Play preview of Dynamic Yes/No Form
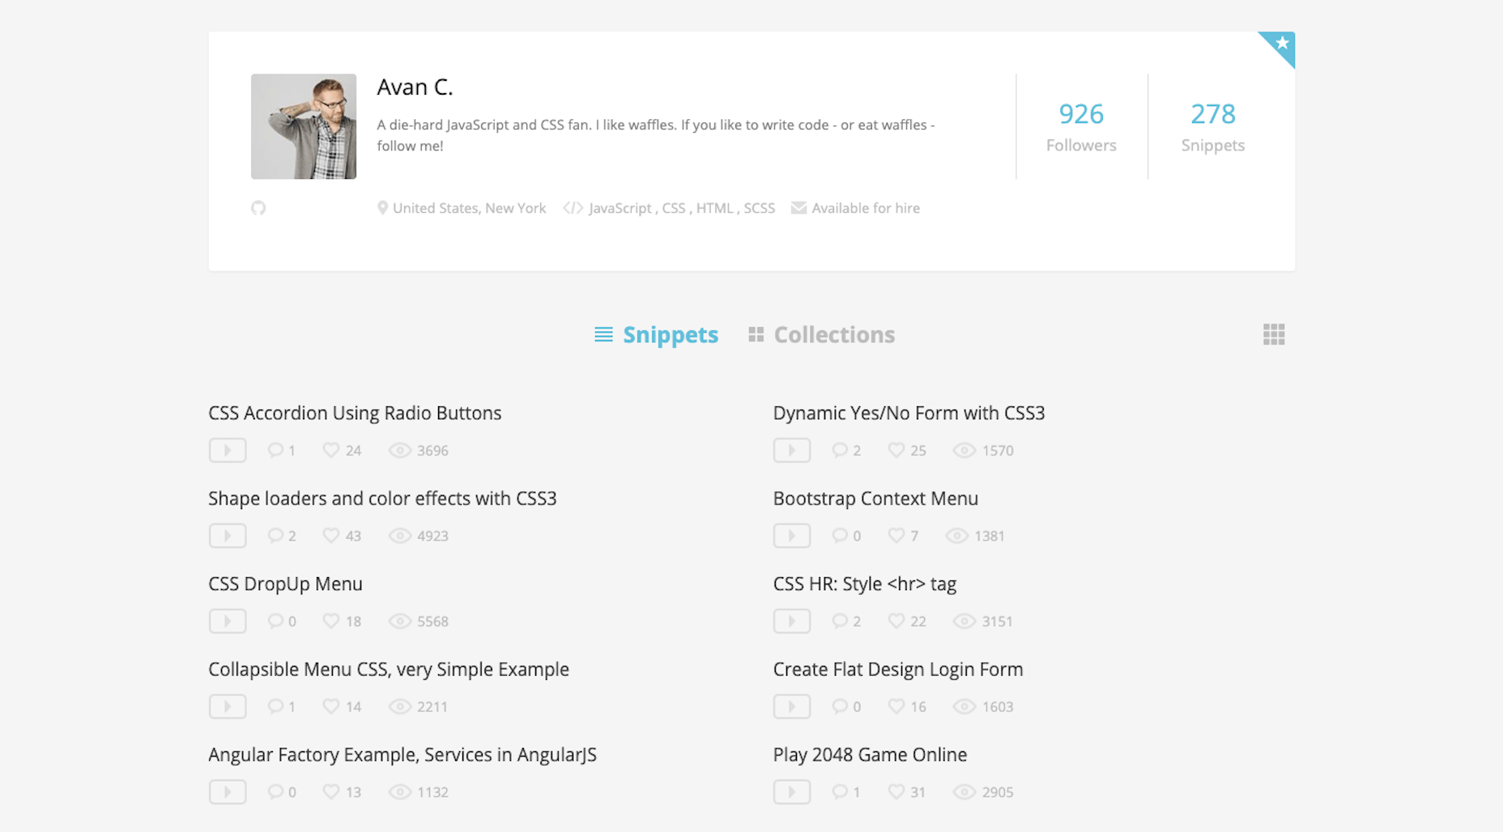The width and height of the screenshot is (1503, 832). coord(792,450)
